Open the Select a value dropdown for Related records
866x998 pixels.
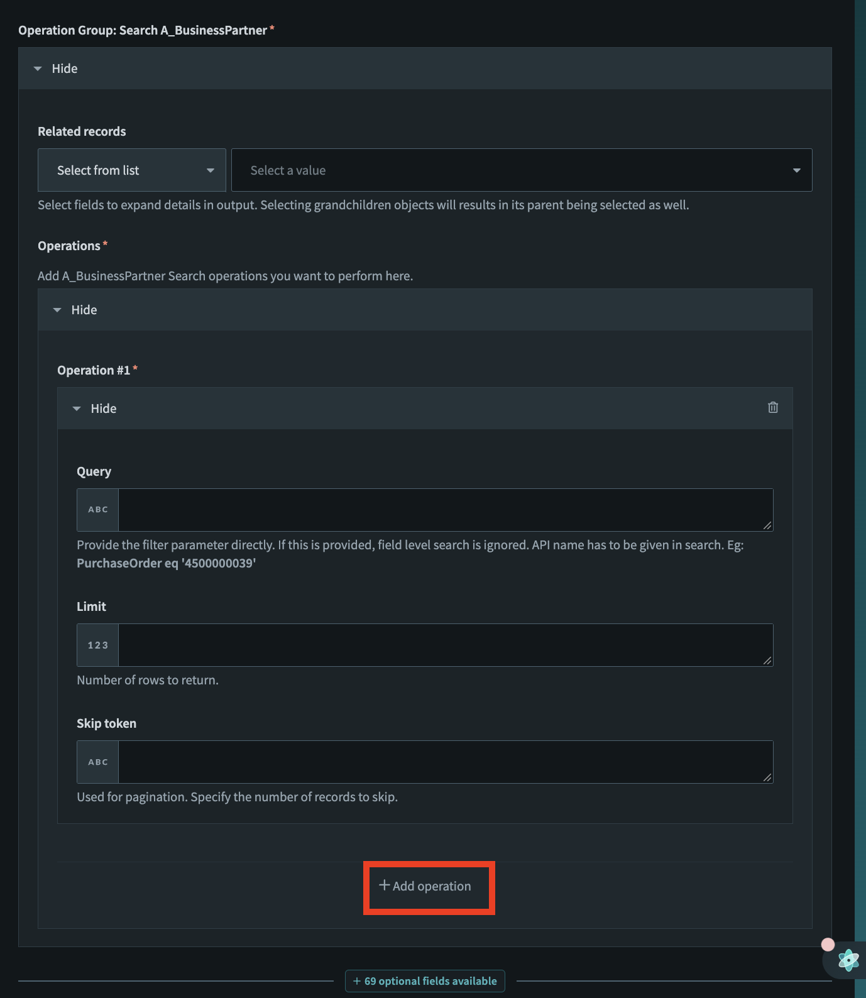coord(521,170)
